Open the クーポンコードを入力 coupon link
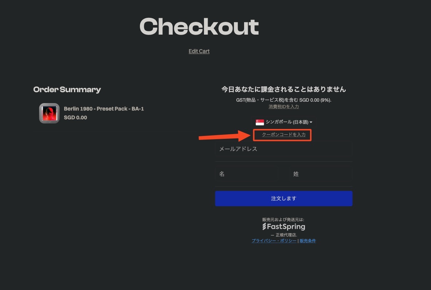The width and height of the screenshot is (431, 290). coord(284,135)
